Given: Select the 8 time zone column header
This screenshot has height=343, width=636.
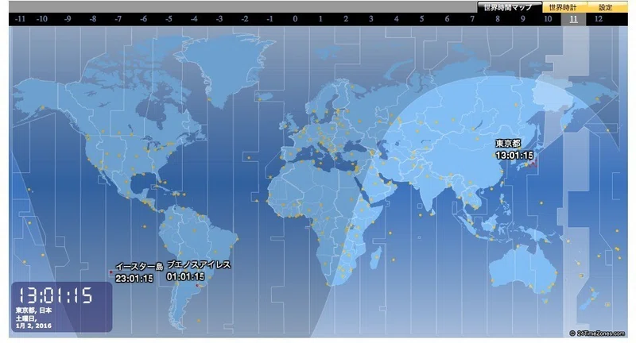Looking at the screenshot, I should (498, 19).
